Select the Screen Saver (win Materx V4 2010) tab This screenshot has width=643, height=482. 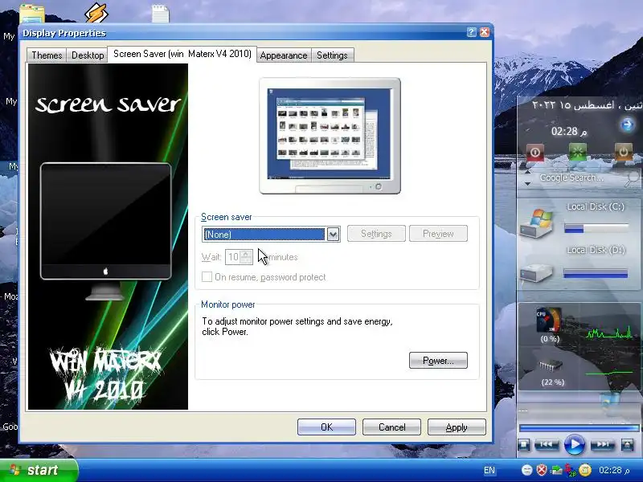coord(182,54)
